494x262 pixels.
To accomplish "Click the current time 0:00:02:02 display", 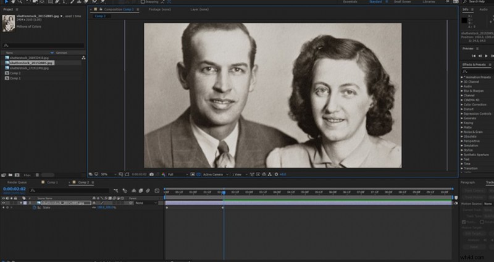I will click(14, 189).
